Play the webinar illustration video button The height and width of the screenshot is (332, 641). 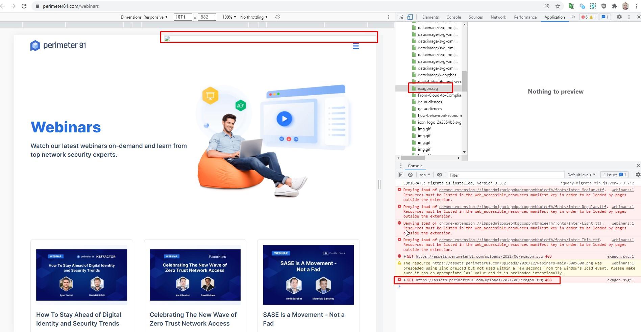pyautogui.click(x=284, y=119)
